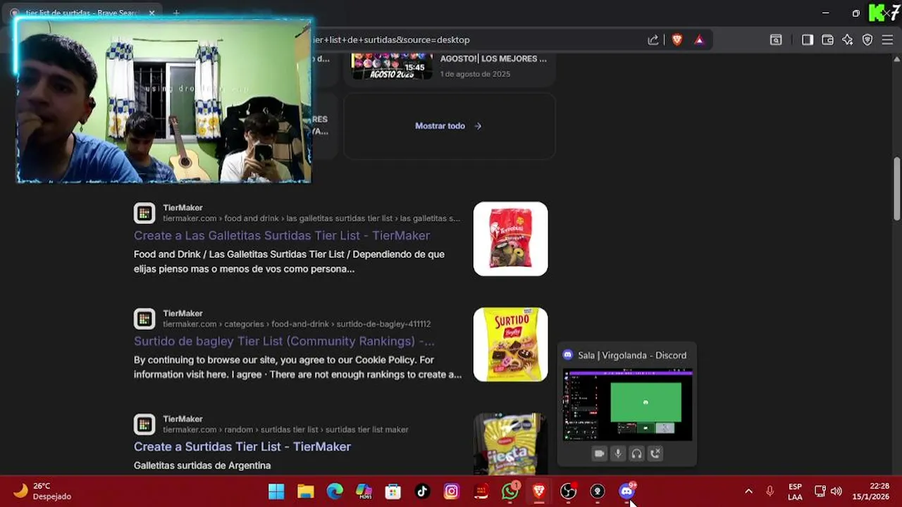The width and height of the screenshot is (902, 507).
Task: Toggle the Brave sidebar panel icon
Action: [808, 40]
